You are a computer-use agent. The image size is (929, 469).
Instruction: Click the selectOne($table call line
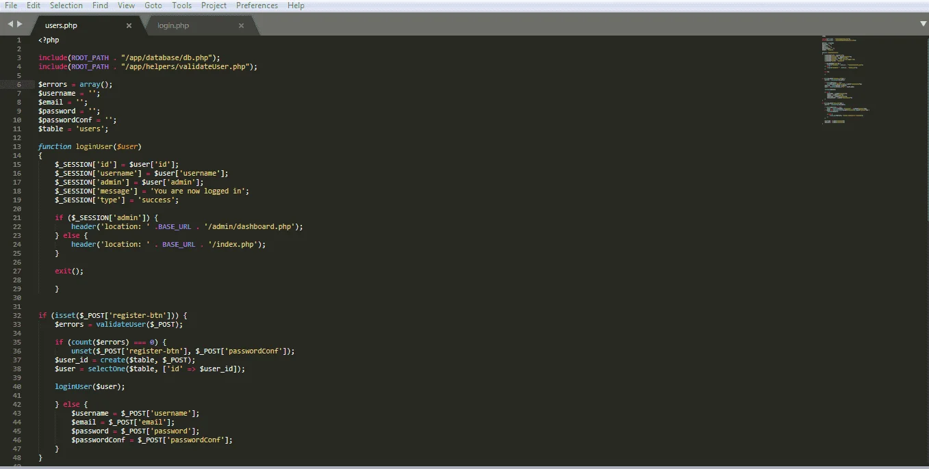tap(150, 369)
